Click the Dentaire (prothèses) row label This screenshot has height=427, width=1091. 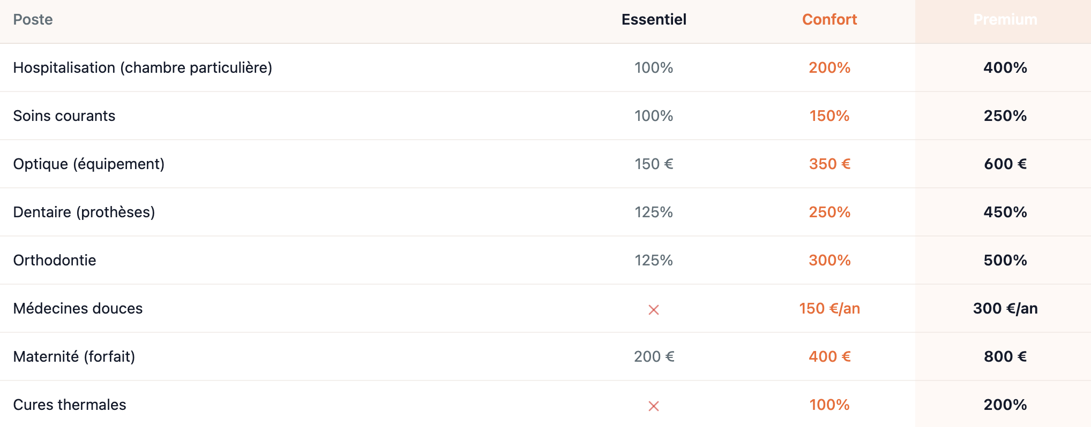[x=84, y=212]
